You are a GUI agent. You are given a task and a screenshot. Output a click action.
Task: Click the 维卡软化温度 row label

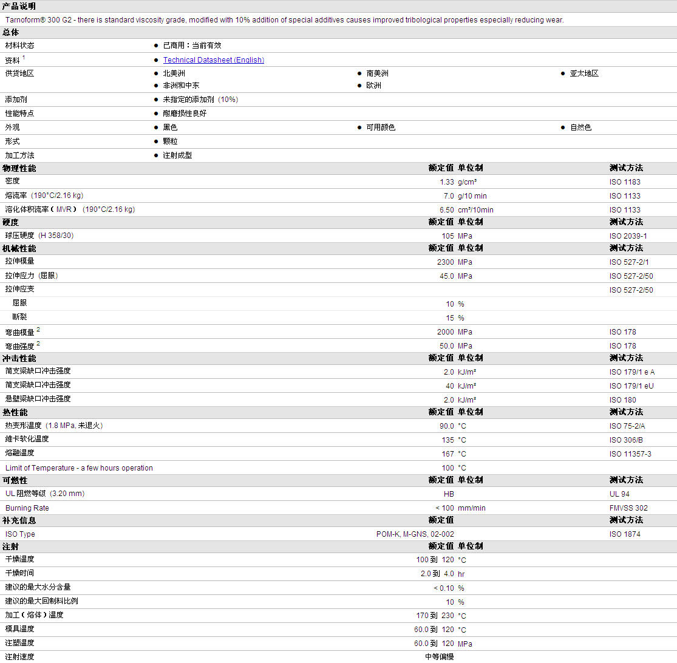point(27,439)
